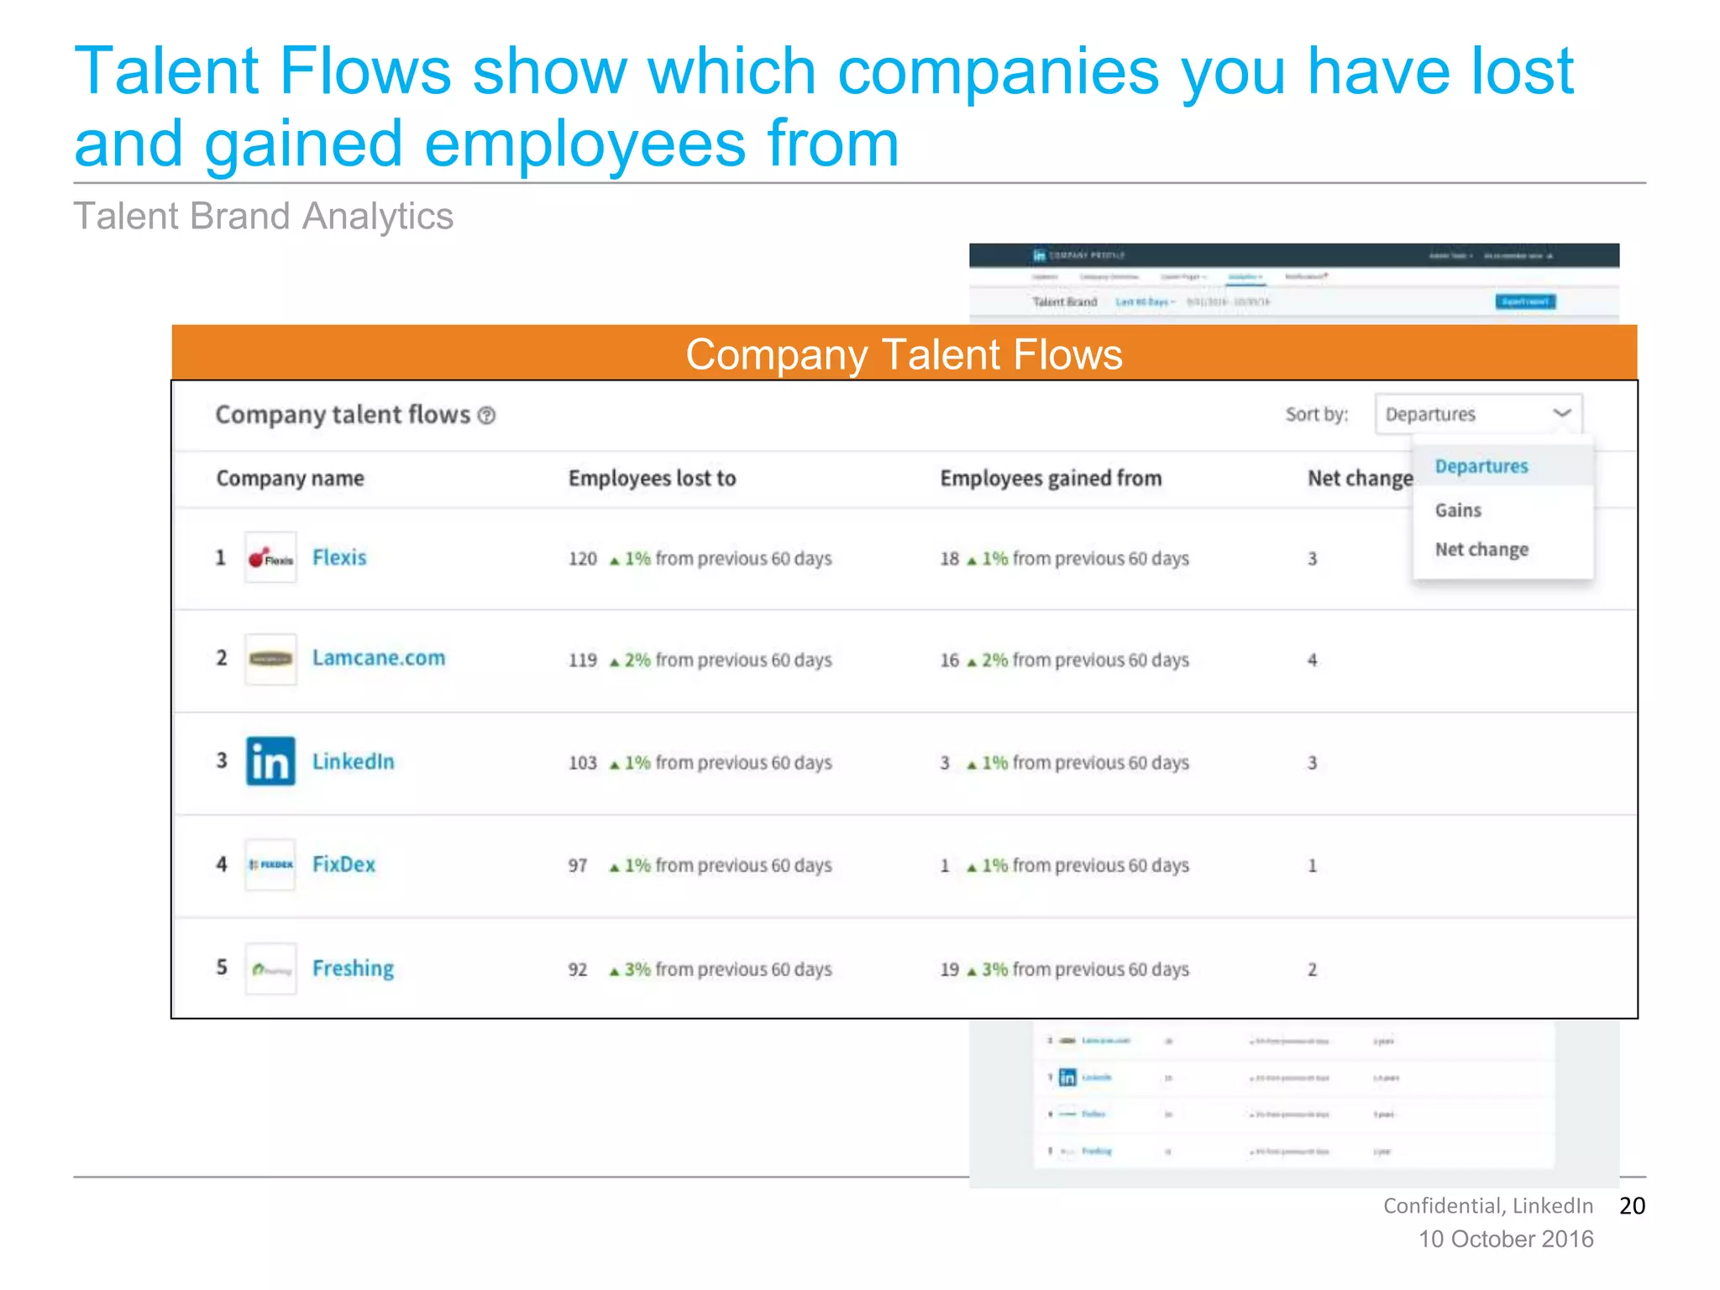Click the Talent Brand Analytics subtitle
Viewport: 1720px width, 1290px height.
point(264,217)
